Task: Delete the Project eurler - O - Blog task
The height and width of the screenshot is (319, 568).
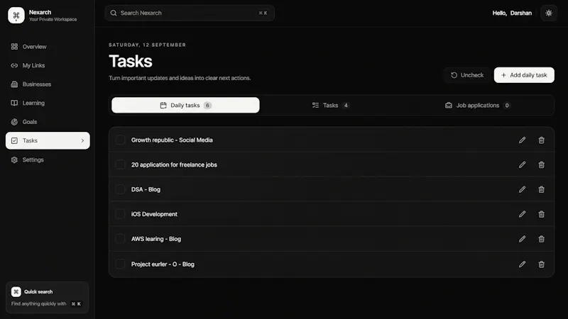Action: coord(541,264)
